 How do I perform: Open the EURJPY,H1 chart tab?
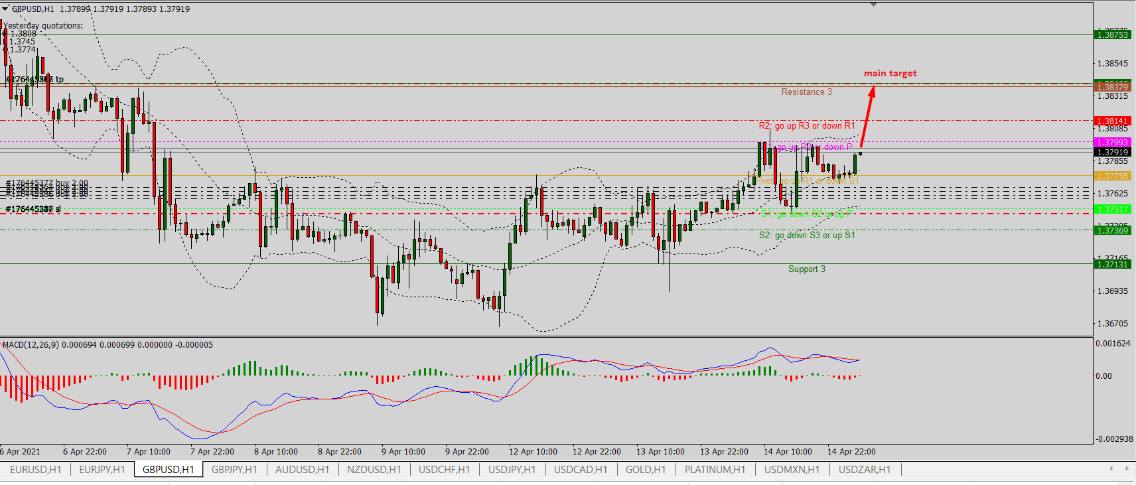point(102,470)
